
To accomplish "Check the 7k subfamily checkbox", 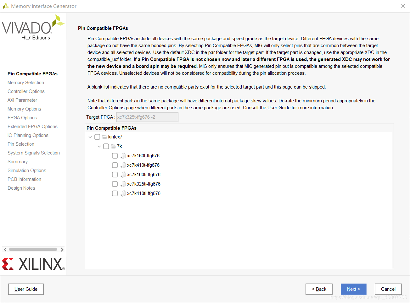I will tap(106, 146).
